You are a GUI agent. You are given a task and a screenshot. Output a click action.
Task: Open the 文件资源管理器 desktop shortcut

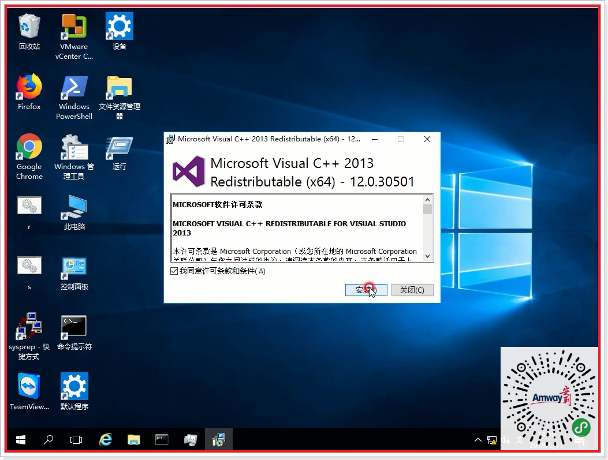point(119,97)
